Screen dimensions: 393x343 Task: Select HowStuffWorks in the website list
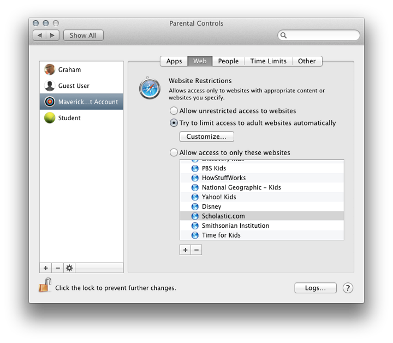tap(262, 178)
